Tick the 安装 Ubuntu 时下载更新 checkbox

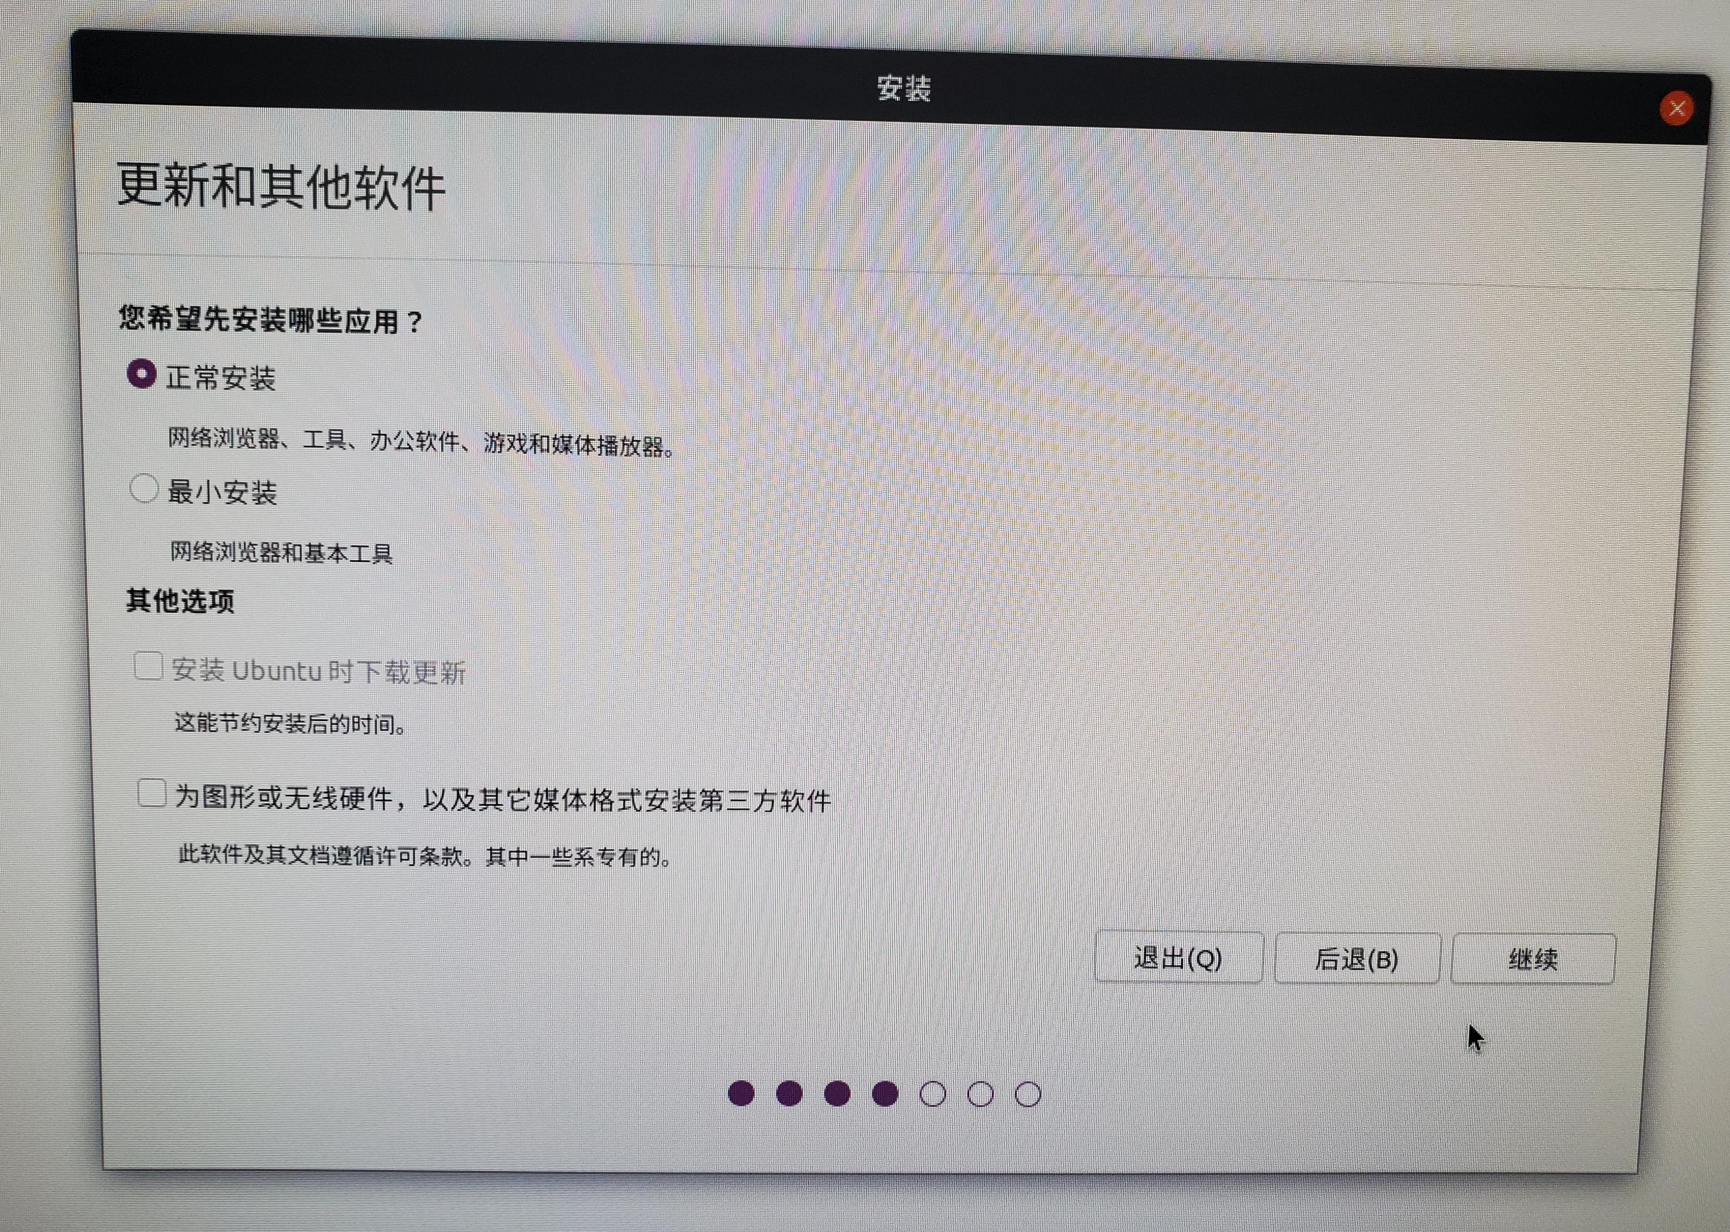click(x=148, y=666)
